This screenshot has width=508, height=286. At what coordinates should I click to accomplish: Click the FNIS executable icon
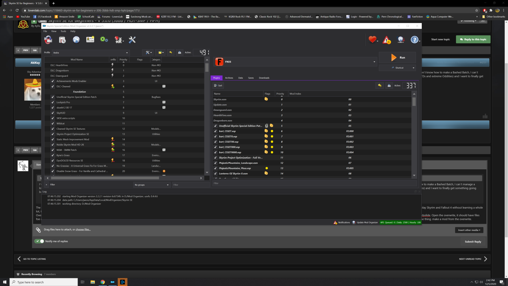point(219,62)
